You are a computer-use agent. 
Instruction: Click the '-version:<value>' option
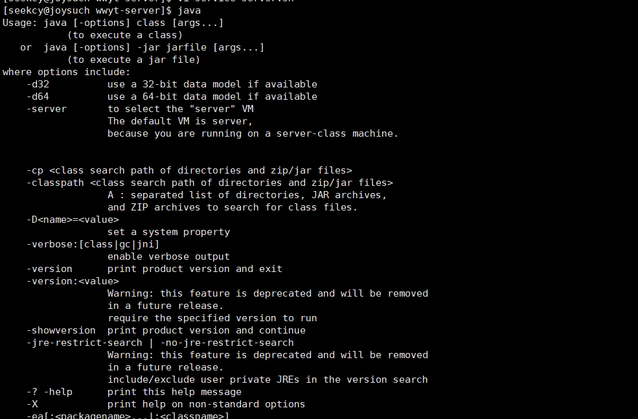click(x=73, y=281)
